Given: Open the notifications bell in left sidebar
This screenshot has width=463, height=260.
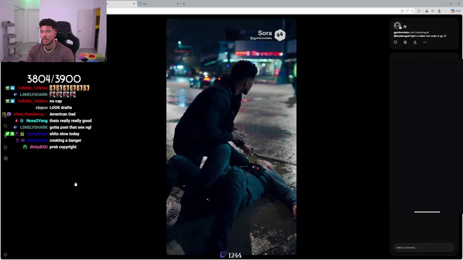Looking at the screenshot, I should 5,147.
